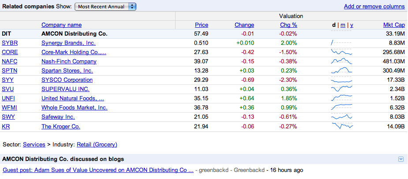
Task: Sort table by Change column
Action: (x=244, y=25)
